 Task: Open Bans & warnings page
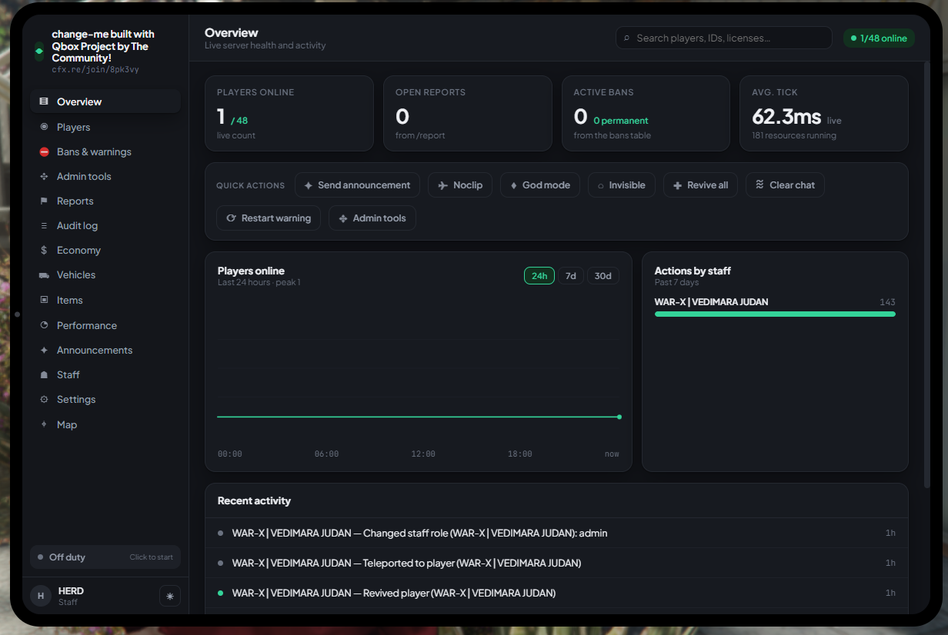pos(105,151)
